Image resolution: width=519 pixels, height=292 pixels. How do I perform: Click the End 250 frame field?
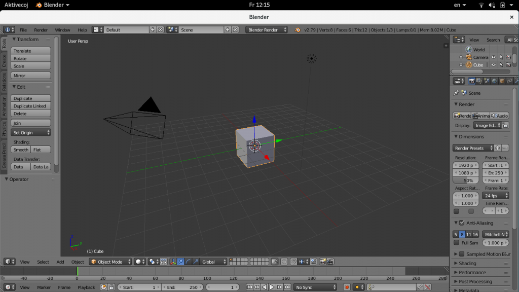[182, 287]
